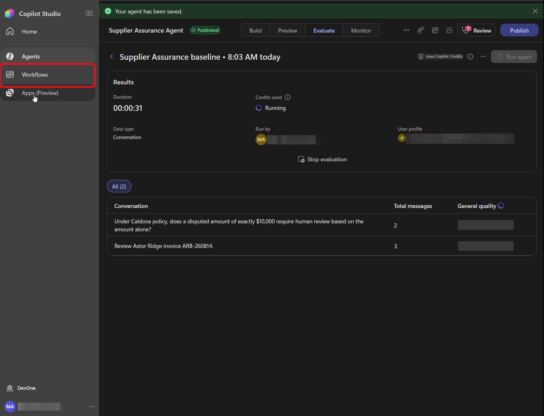
Task: Switch to the Build tab
Action: click(255, 30)
